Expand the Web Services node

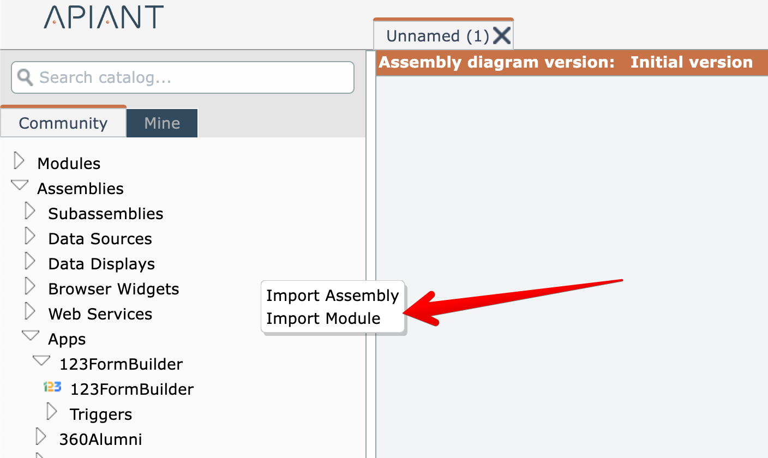click(x=31, y=312)
